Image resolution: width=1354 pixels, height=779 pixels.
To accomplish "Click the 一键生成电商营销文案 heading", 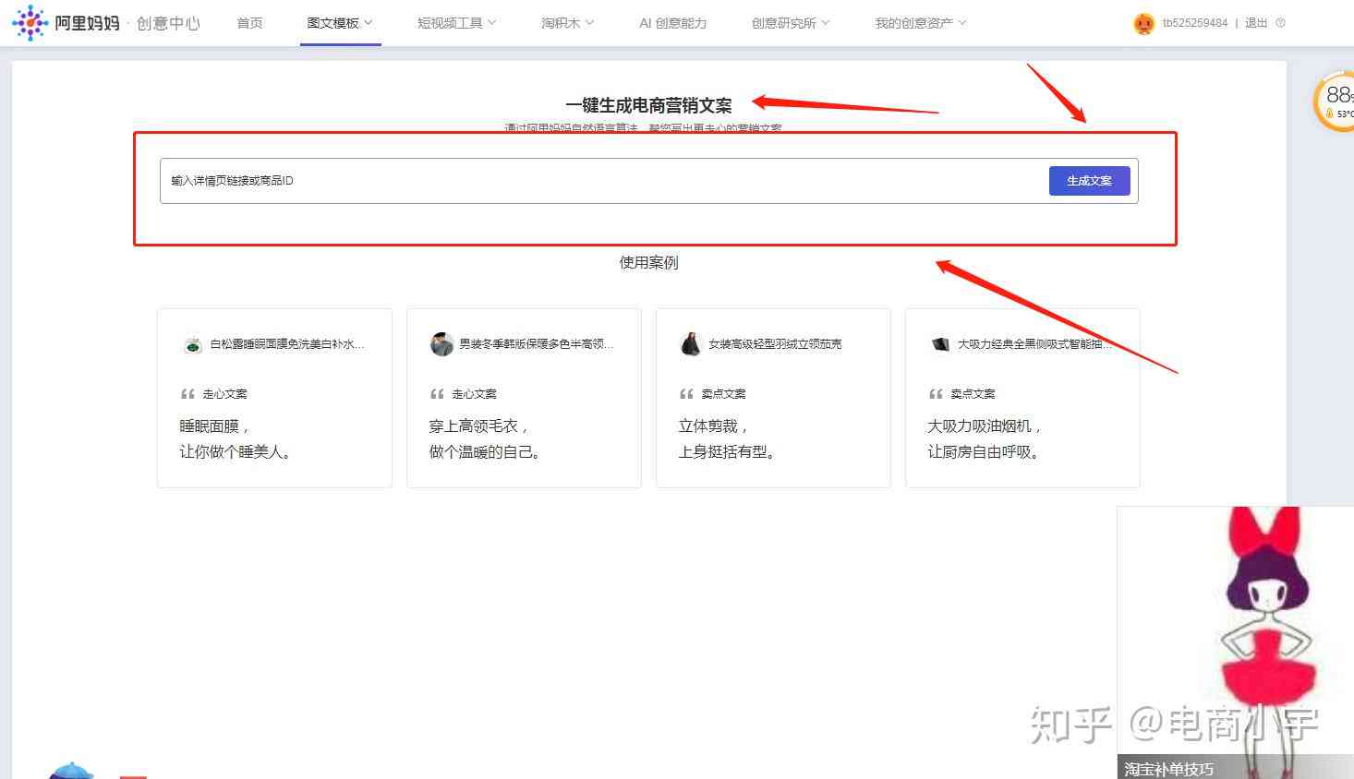I will pyautogui.click(x=648, y=105).
